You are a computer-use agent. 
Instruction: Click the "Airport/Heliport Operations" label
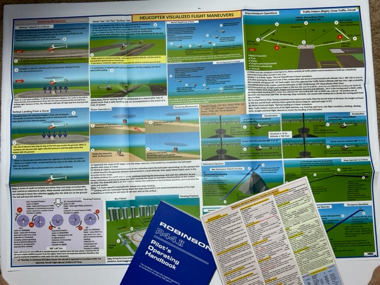point(261,12)
